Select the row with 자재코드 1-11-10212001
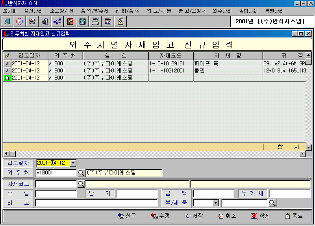The image size is (315, 226). click(x=171, y=70)
